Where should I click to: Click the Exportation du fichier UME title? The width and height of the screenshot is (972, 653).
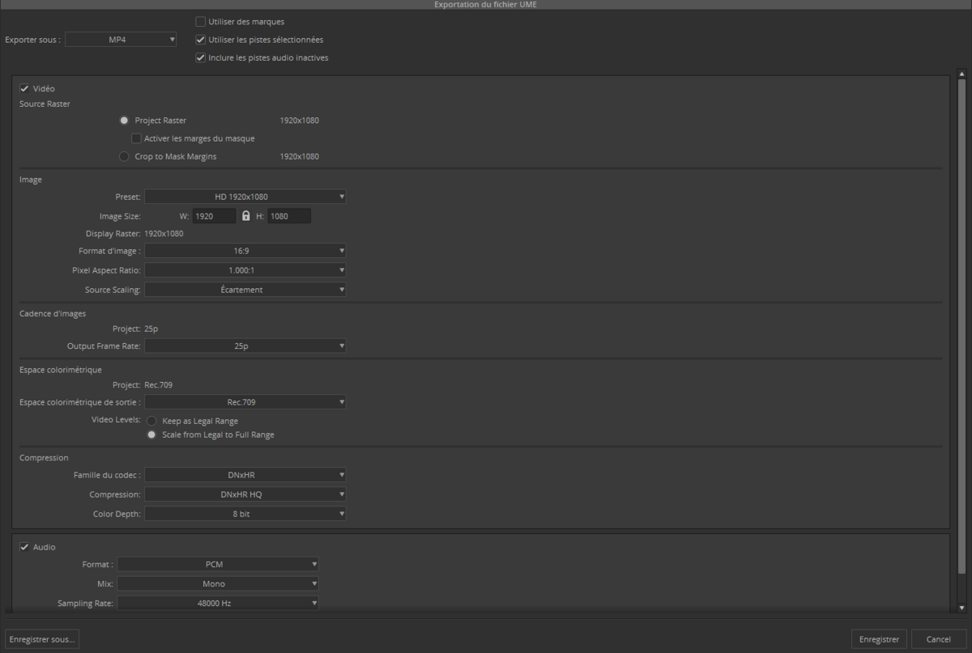pos(485,4)
